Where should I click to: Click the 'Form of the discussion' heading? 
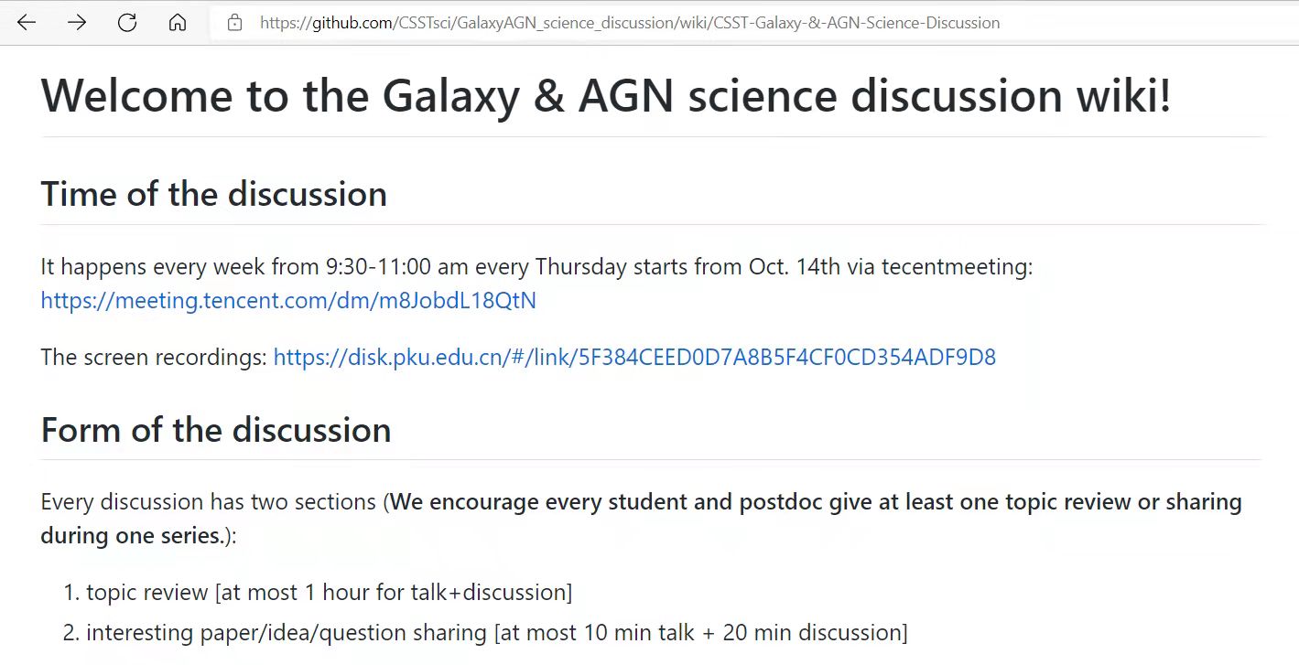216,430
